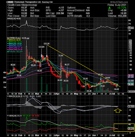Click the High value 18.35
This screenshot has height=137, width=135.
pos(24,11)
